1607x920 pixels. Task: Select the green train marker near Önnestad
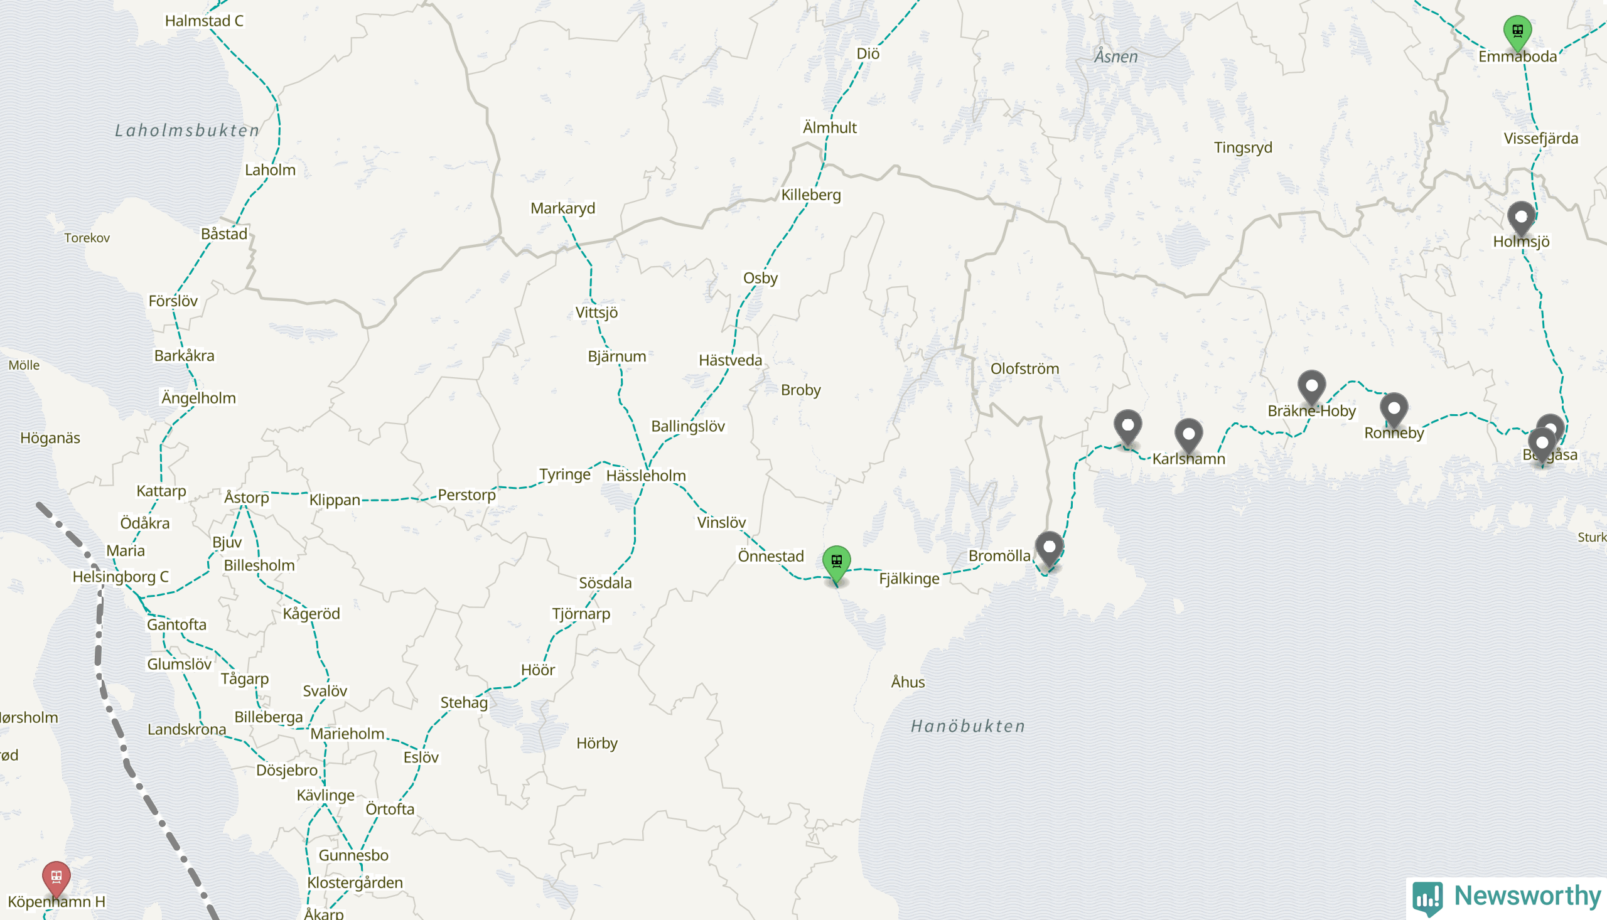(836, 562)
